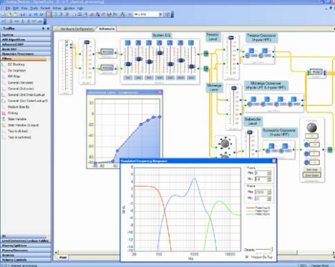
Task: Click the button above Show Graph
Action: click(312, 170)
